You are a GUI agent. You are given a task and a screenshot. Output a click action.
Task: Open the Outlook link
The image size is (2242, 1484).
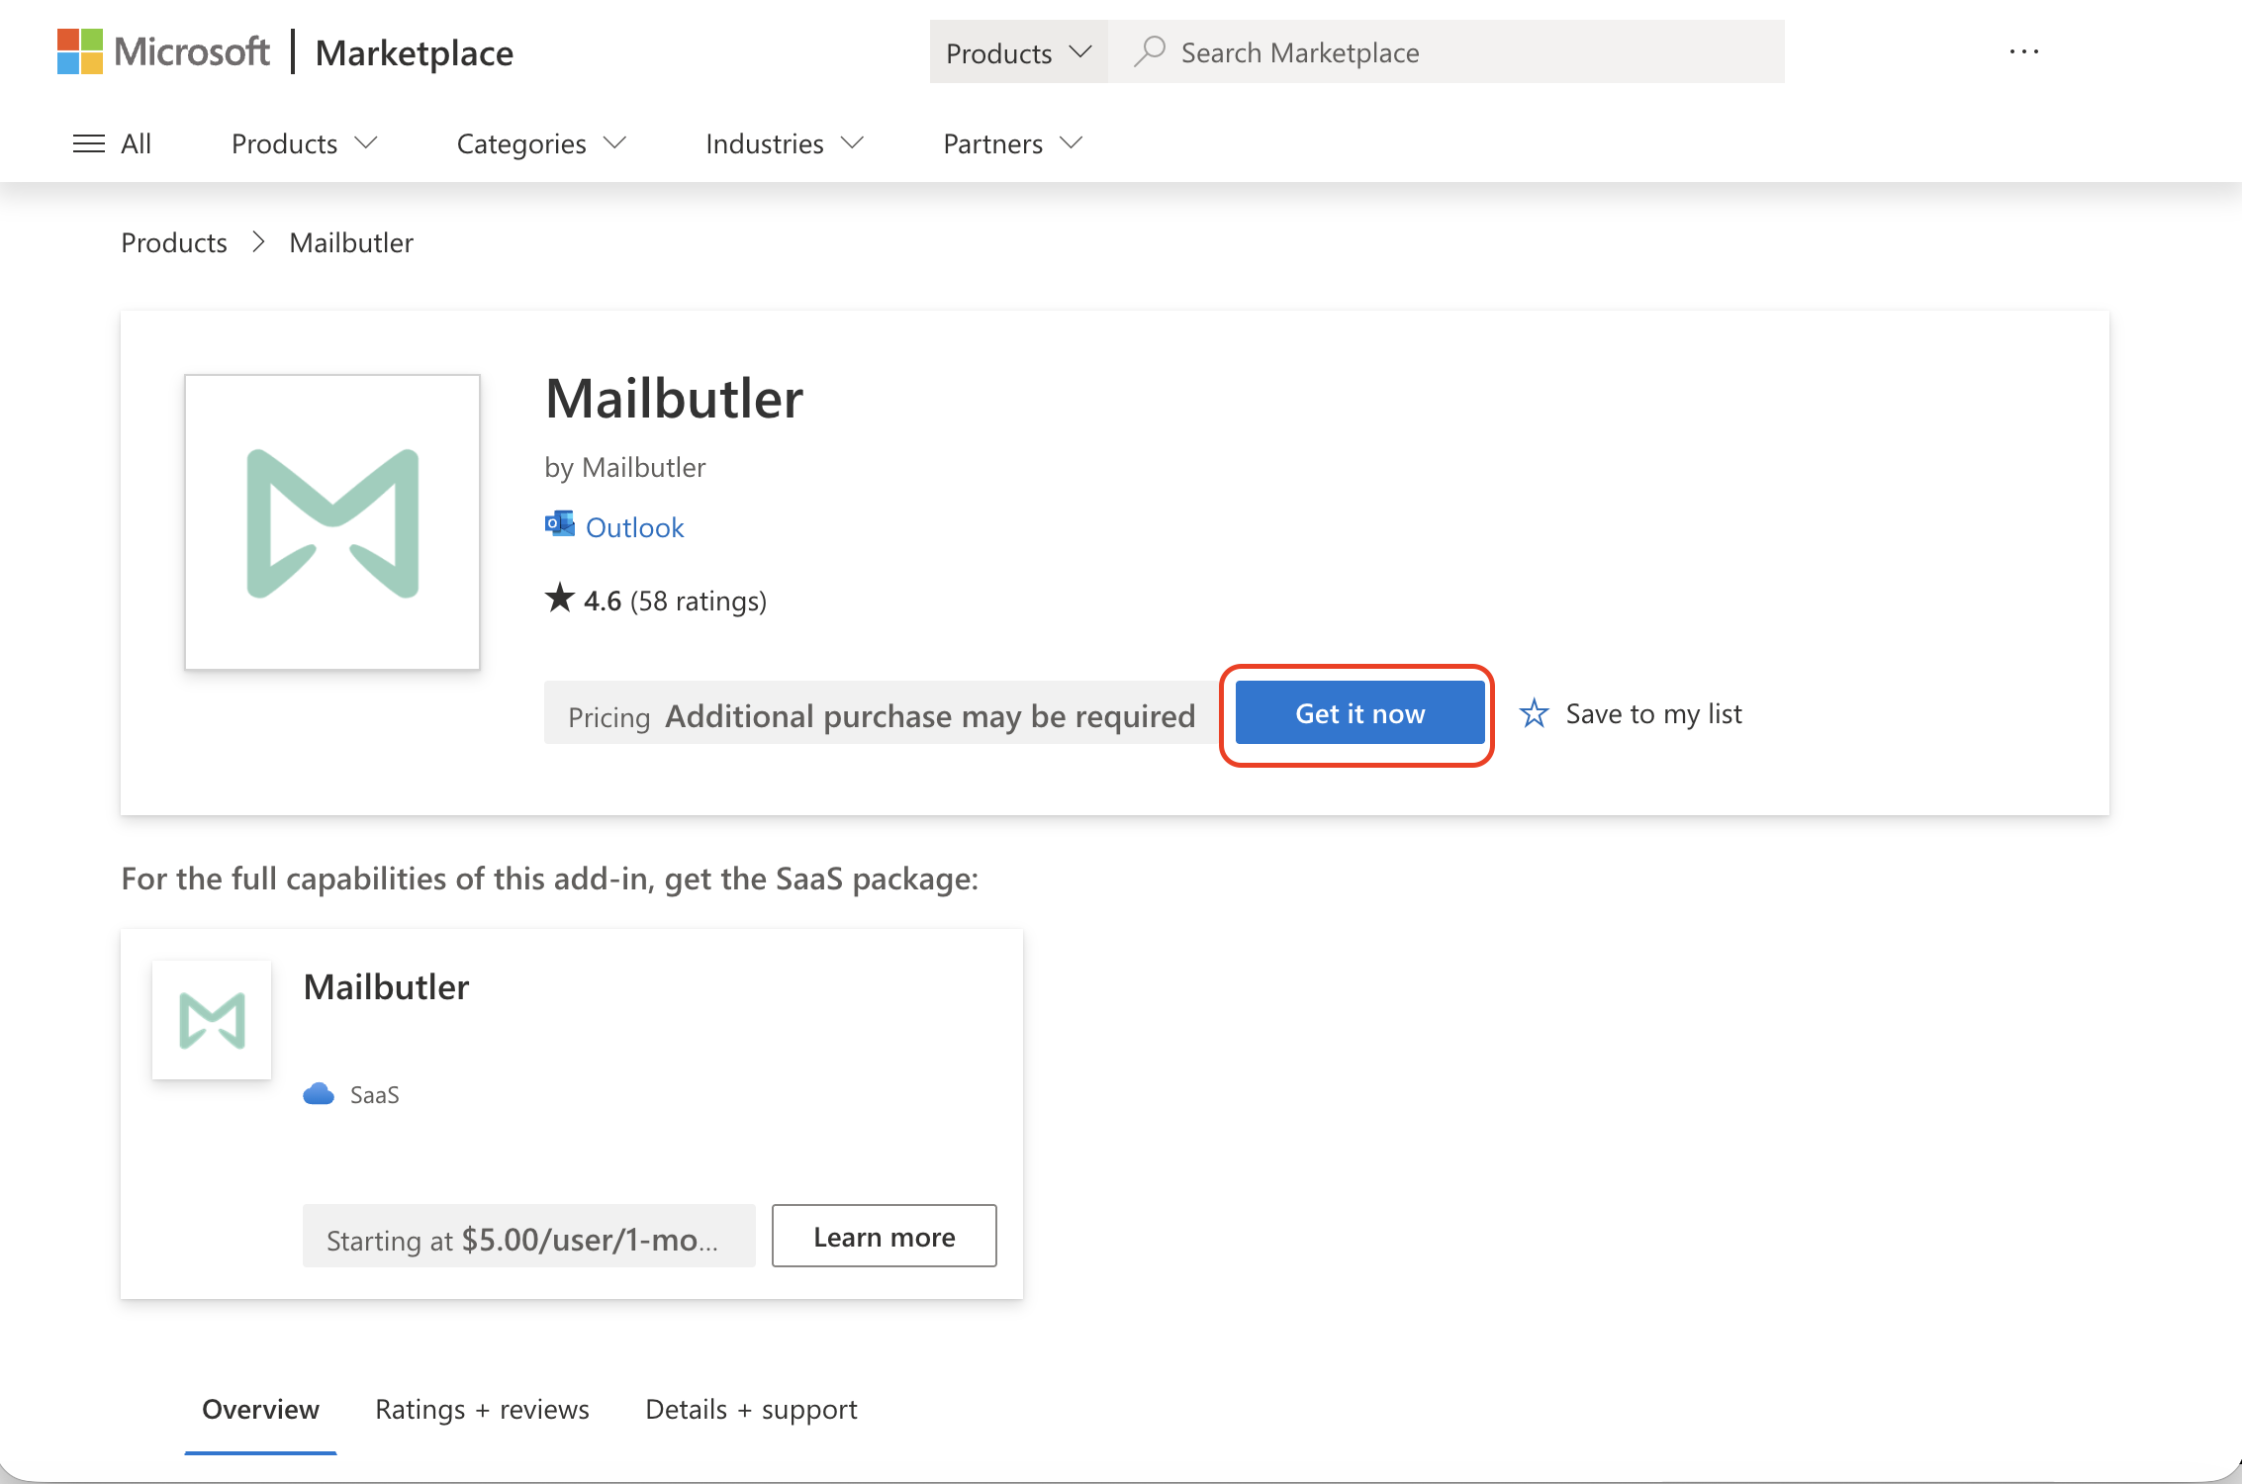634,527
